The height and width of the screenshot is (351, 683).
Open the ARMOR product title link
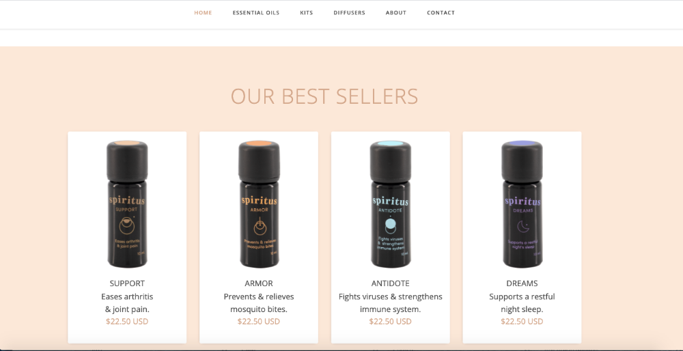[259, 283]
